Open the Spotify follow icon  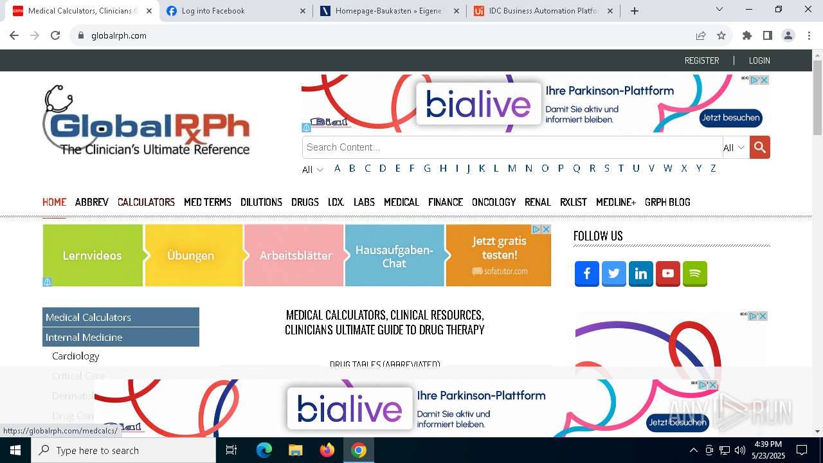695,273
